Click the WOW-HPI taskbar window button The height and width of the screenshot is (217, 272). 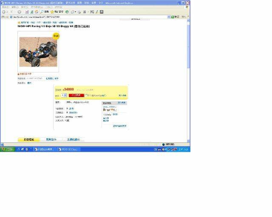69,149
